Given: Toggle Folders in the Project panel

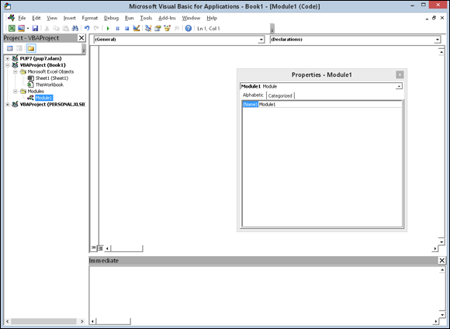Looking at the screenshot, I should pyautogui.click(x=31, y=48).
